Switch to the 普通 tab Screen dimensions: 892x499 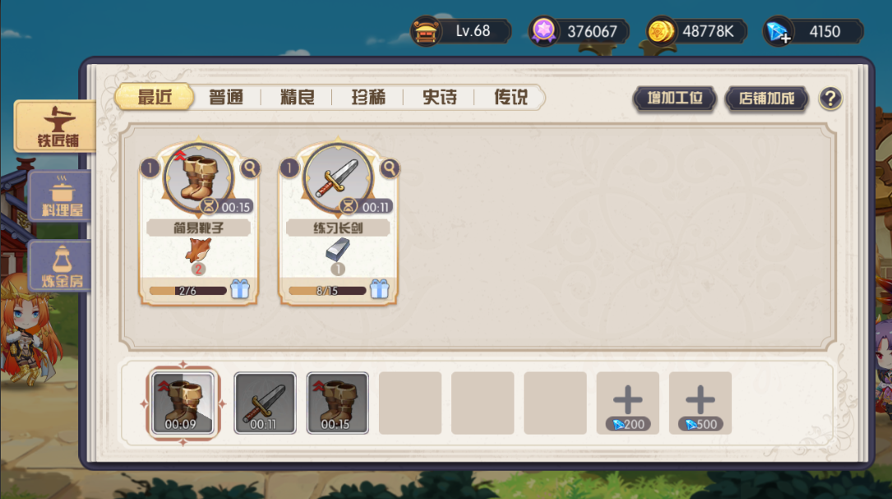(x=226, y=97)
